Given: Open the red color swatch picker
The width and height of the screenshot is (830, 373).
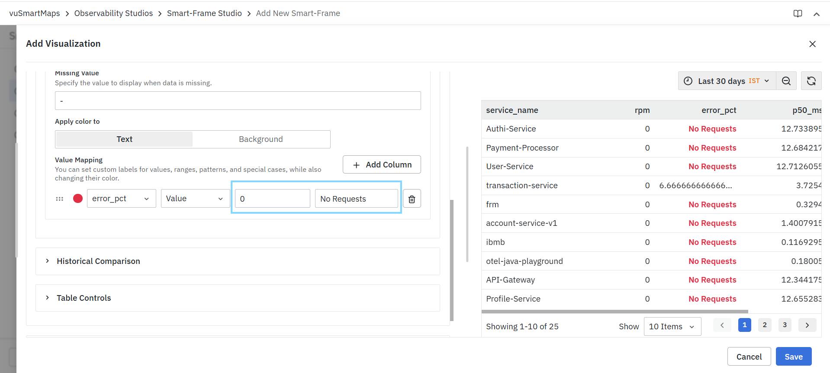Looking at the screenshot, I should tap(78, 199).
